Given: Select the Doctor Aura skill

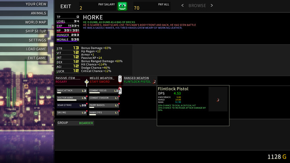Looking at the screenshot, I should (72, 98).
